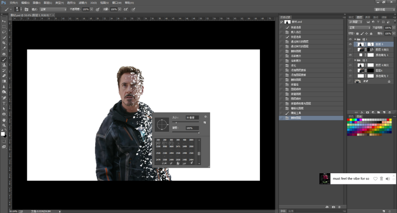
Task: Pick the red swatch in Swatches panel
Action: (348, 120)
